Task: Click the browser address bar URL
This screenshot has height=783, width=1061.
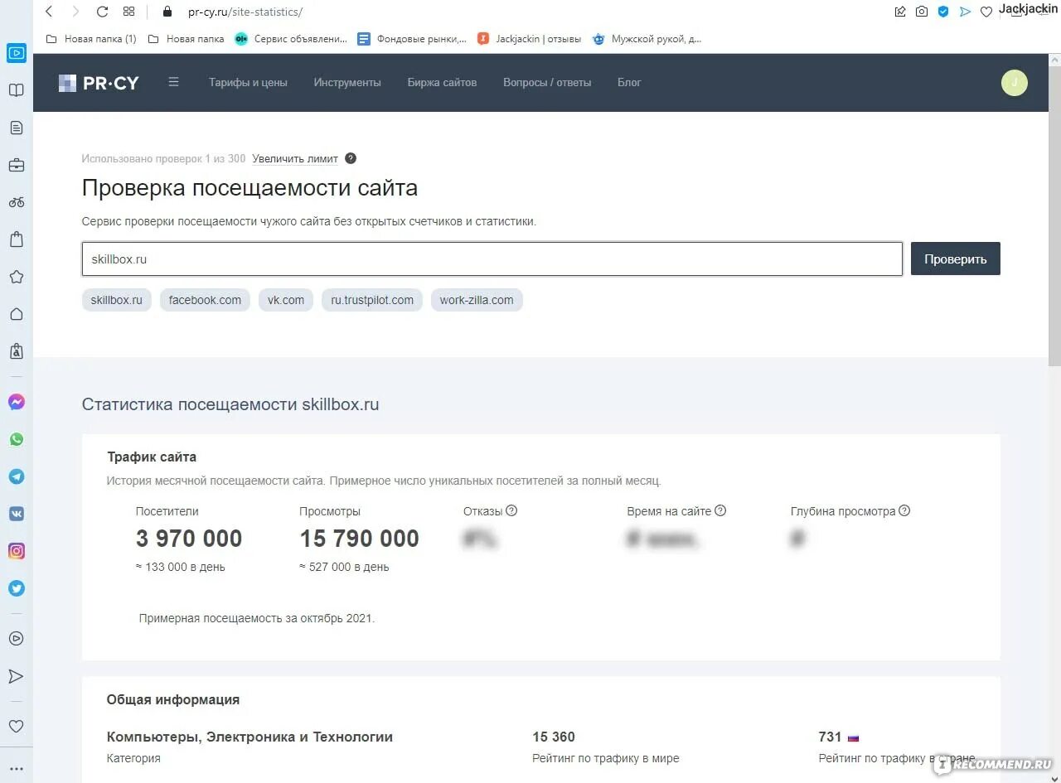Action: pyautogui.click(x=245, y=12)
